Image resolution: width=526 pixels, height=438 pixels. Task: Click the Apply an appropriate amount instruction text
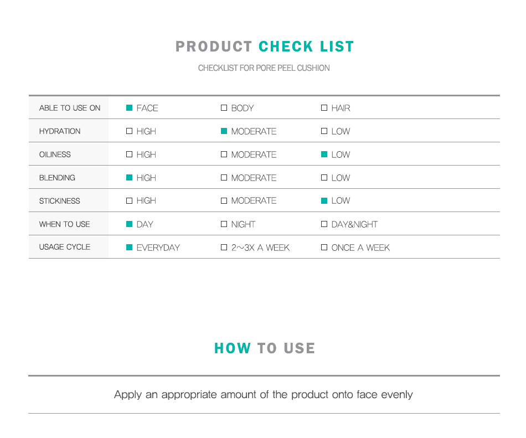pos(264,395)
